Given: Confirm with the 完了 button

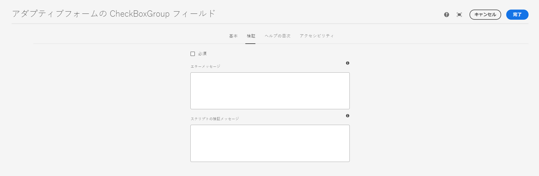Looking at the screenshot, I should pos(517,15).
